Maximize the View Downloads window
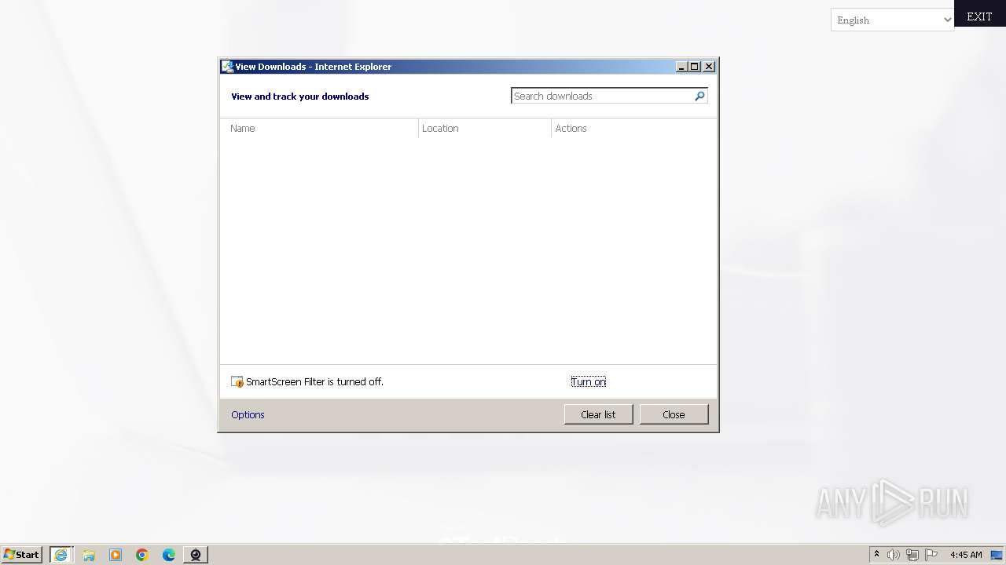Screen dimensions: 1006x565 pos(695,67)
